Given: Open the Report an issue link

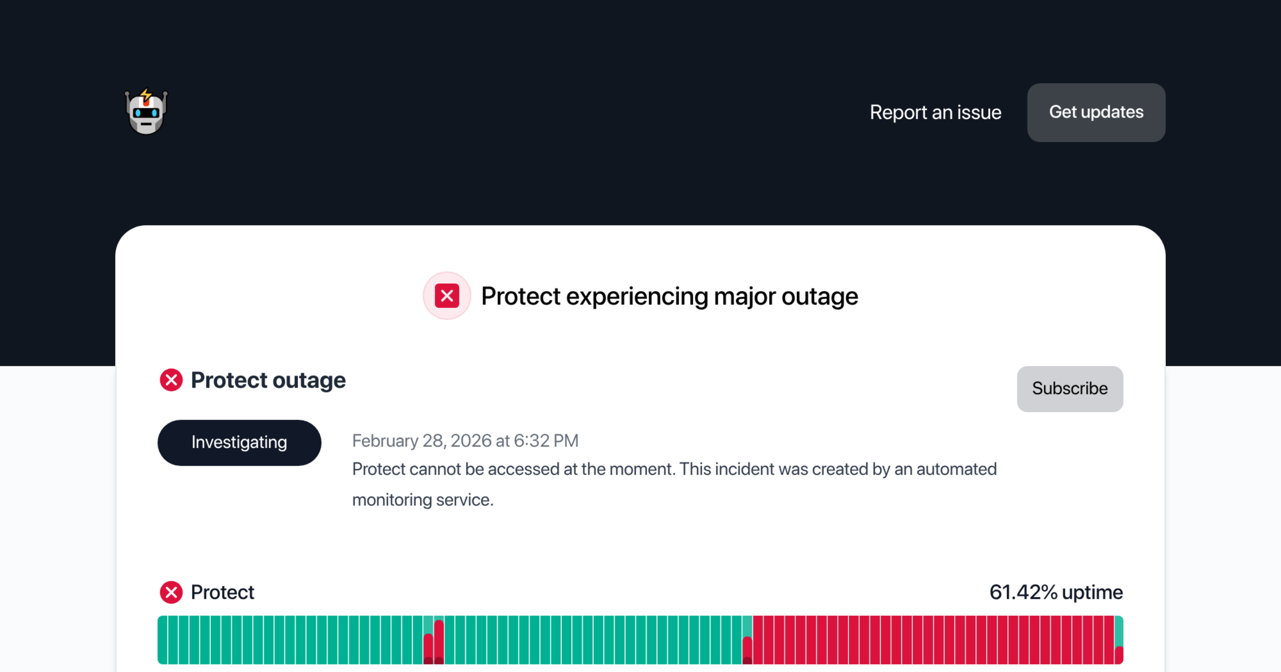Looking at the screenshot, I should (935, 113).
